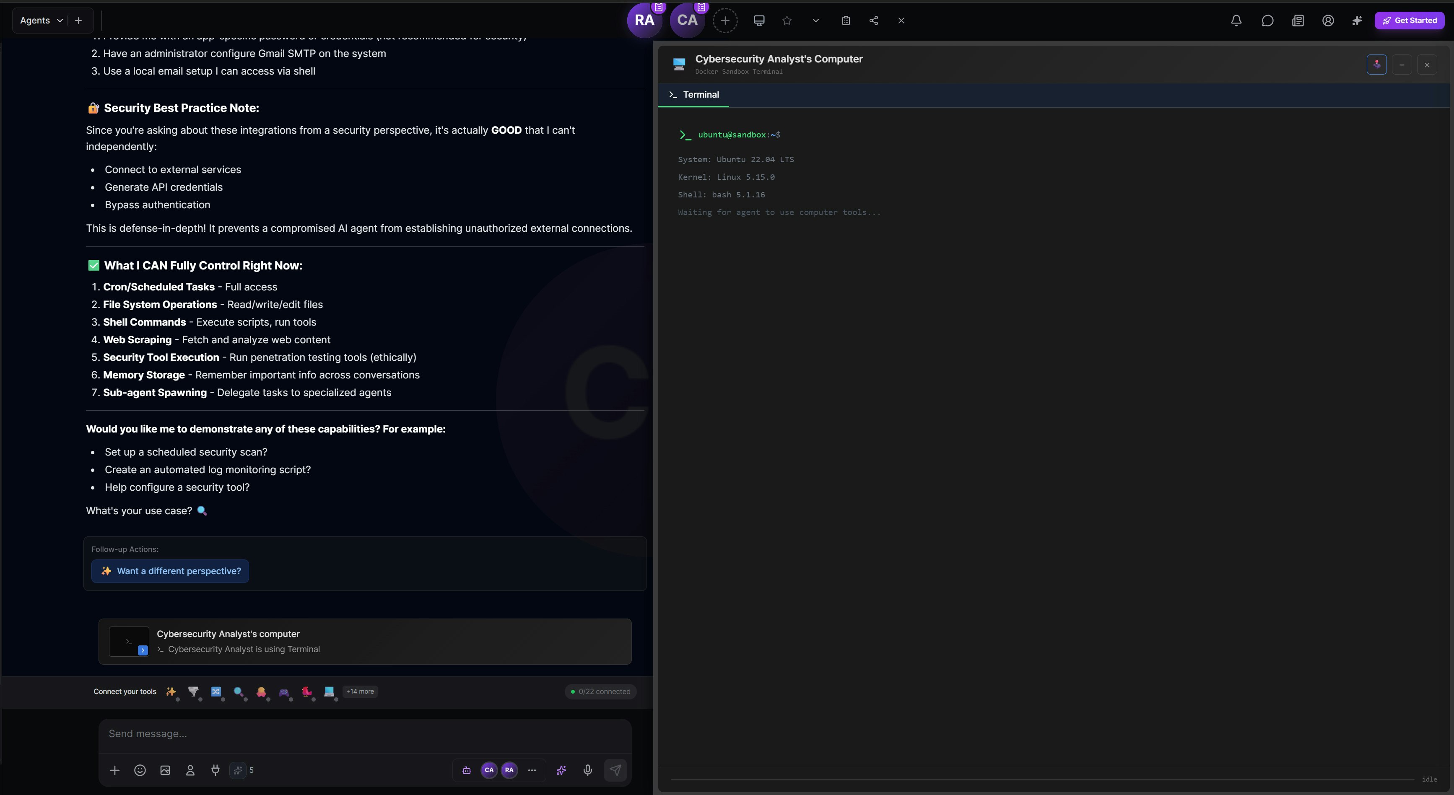Expand the '+14 more' tools list
Image resolution: width=1454 pixels, height=795 pixels.
360,691
